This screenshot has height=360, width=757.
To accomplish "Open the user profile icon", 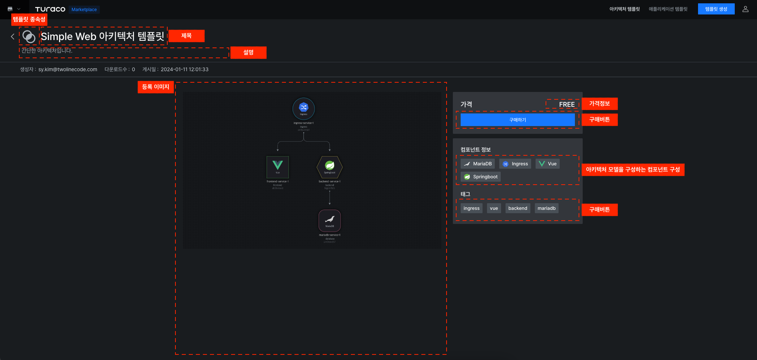I will point(746,9).
